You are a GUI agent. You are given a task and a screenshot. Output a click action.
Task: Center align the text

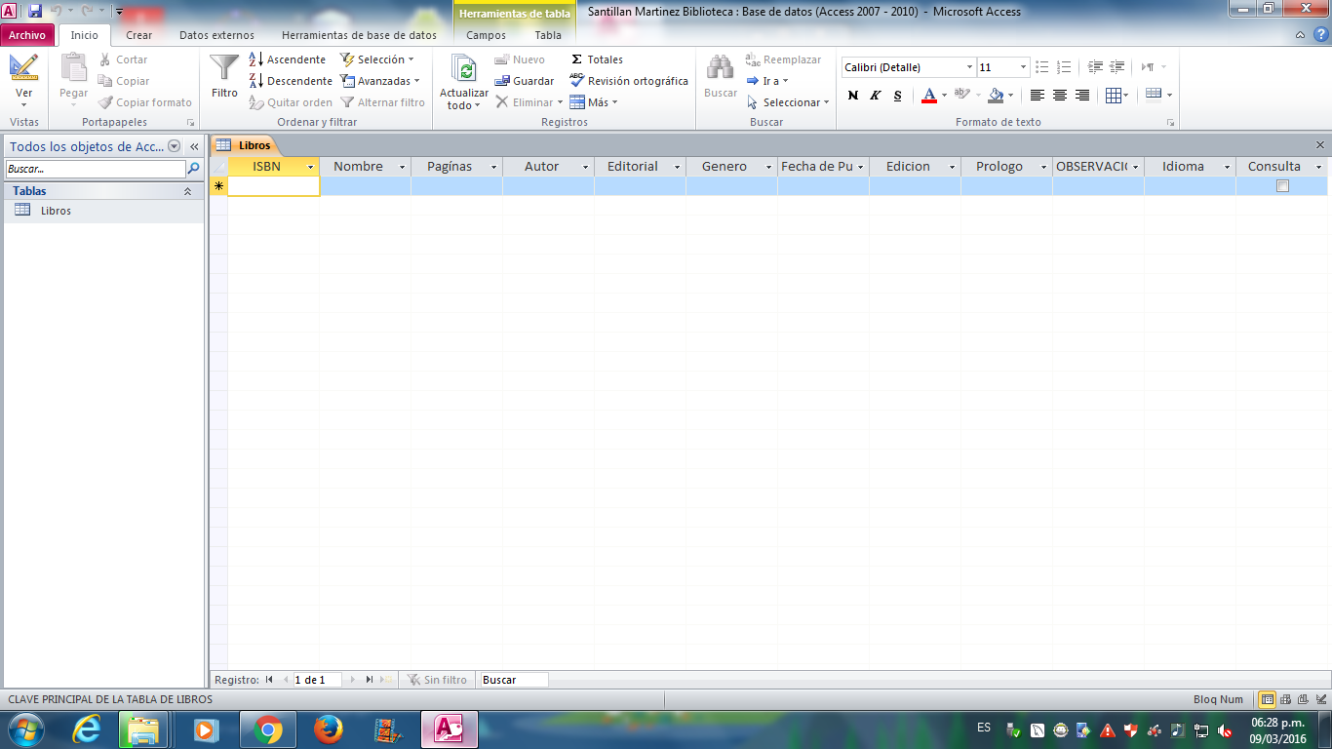click(1060, 96)
